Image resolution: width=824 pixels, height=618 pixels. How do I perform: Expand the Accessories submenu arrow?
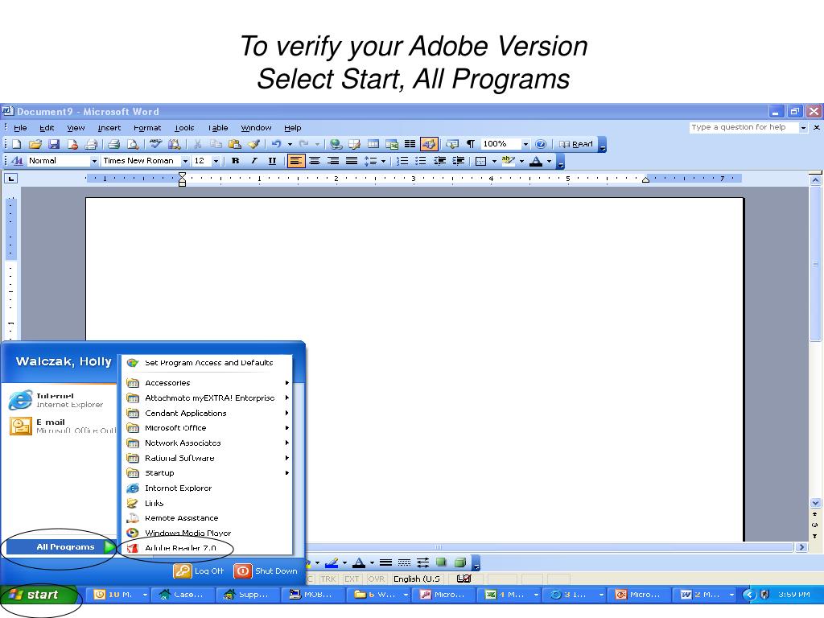287,382
